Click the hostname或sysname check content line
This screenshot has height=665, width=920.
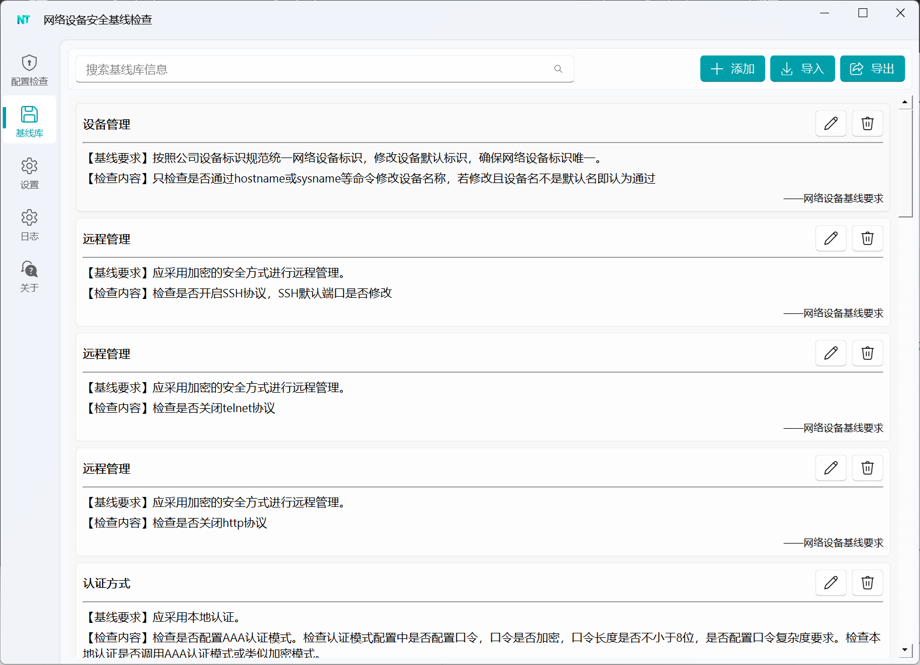[370, 179]
